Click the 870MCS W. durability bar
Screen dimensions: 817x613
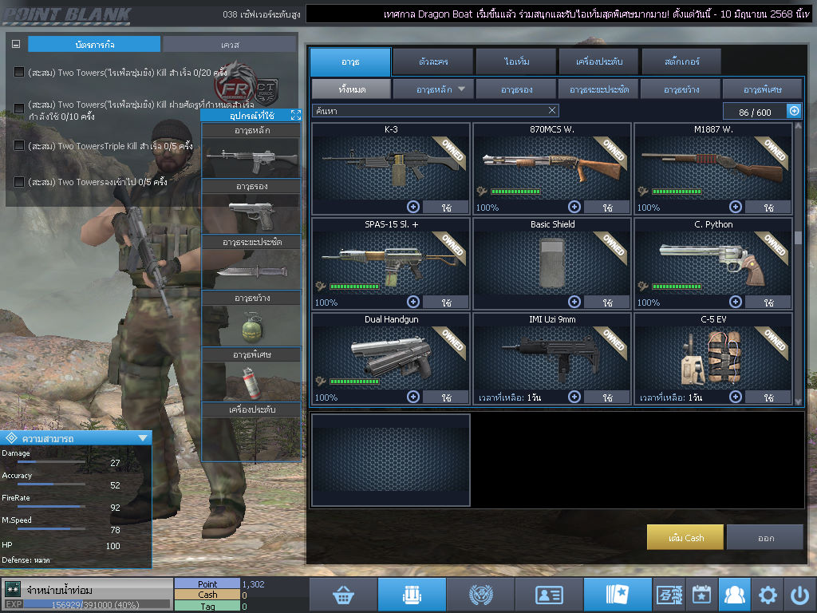[x=515, y=192]
